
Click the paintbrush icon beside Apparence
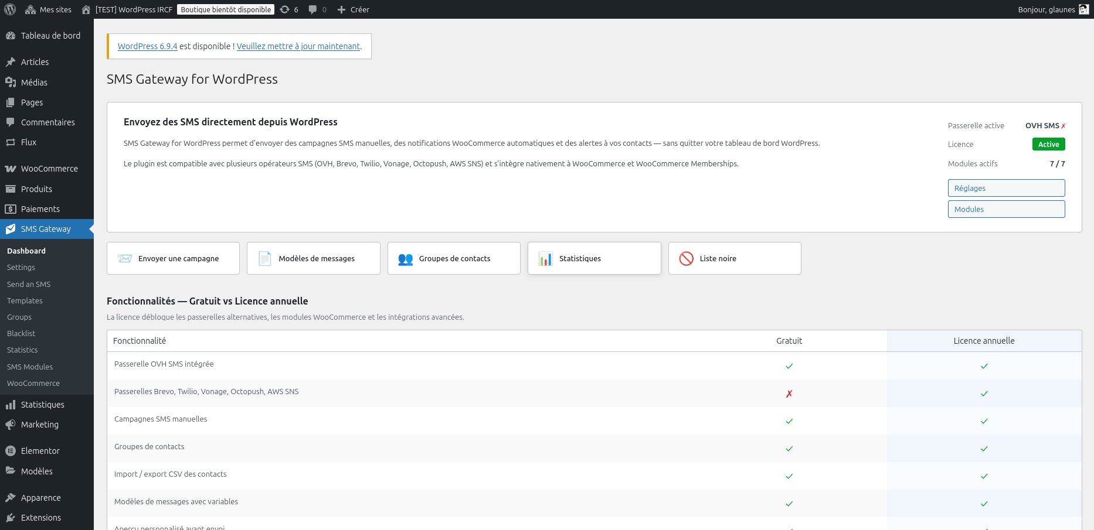(x=11, y=498)
